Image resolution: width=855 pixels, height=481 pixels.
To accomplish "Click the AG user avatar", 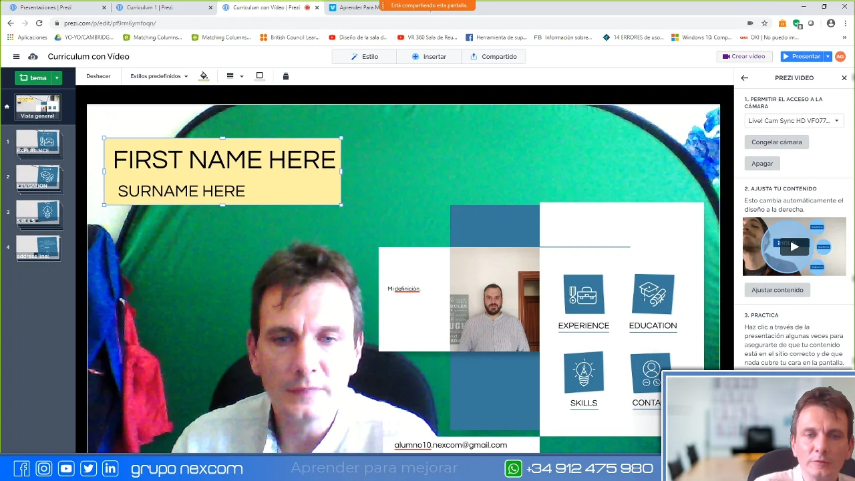I will (840, 57).
